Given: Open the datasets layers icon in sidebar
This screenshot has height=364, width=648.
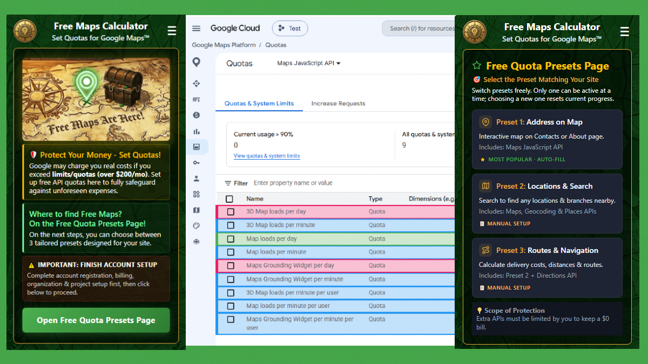Looking at the screenshot, I should coord(196,242).
